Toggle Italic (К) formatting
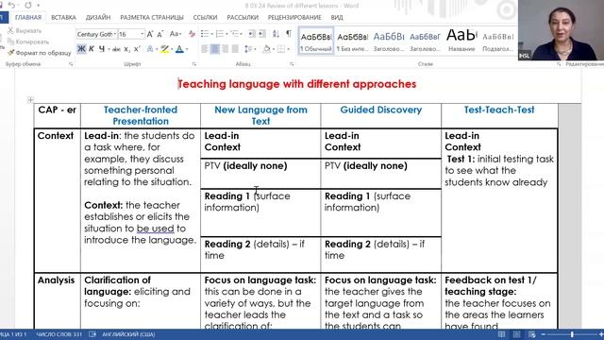Screen dimensions: 604x340 point(92,49)
